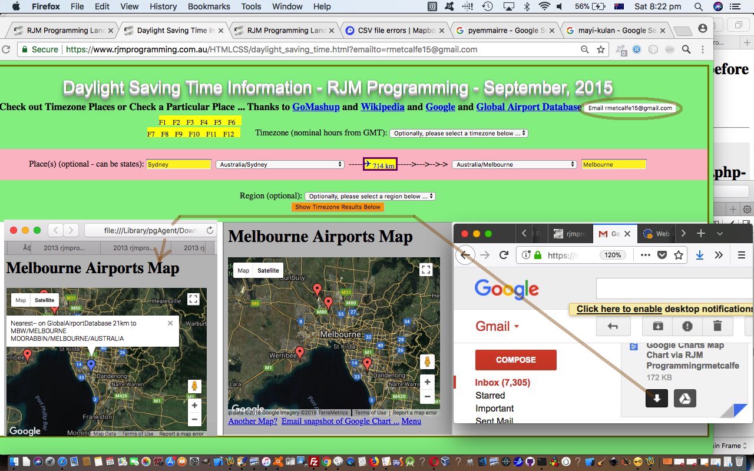Screen dimensions: 754x471
Task: Download the Gmail attachment with the arrow button
Action: [x=657, y=398]
